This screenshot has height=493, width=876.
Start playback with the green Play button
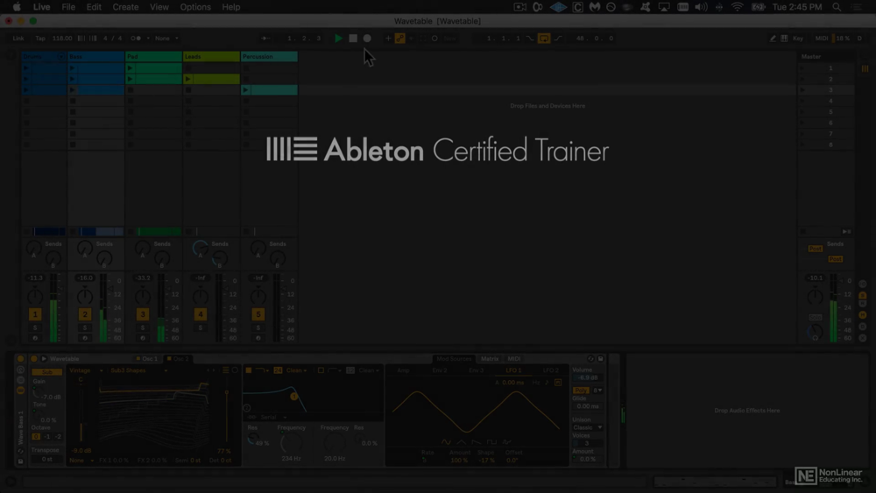pyautogui.click(x=338, y=39)
